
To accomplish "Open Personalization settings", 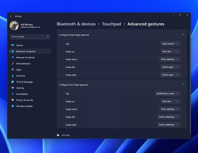I will 30,63.
